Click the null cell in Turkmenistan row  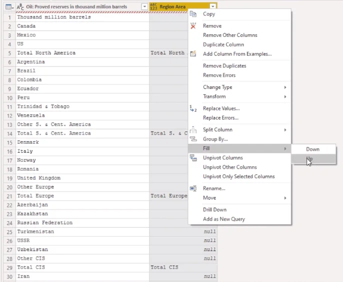tap(183, 232)
